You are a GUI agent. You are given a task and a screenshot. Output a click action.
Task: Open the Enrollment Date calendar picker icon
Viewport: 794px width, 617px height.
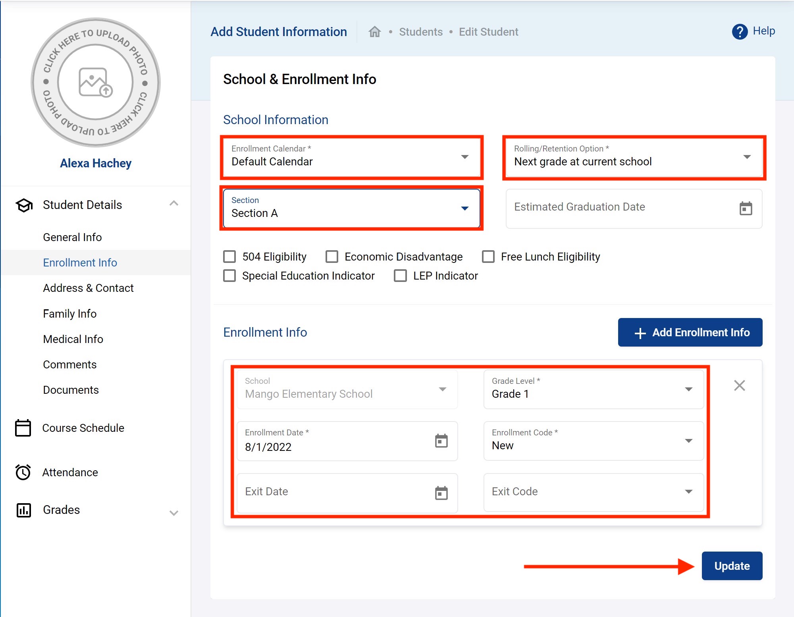tap(441, 441)
